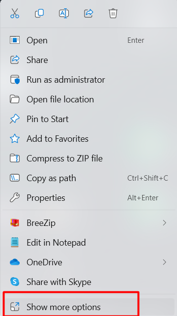Click the Skype logo icon
Viewport: 177px width, 316px height.
tap(15, 282)
